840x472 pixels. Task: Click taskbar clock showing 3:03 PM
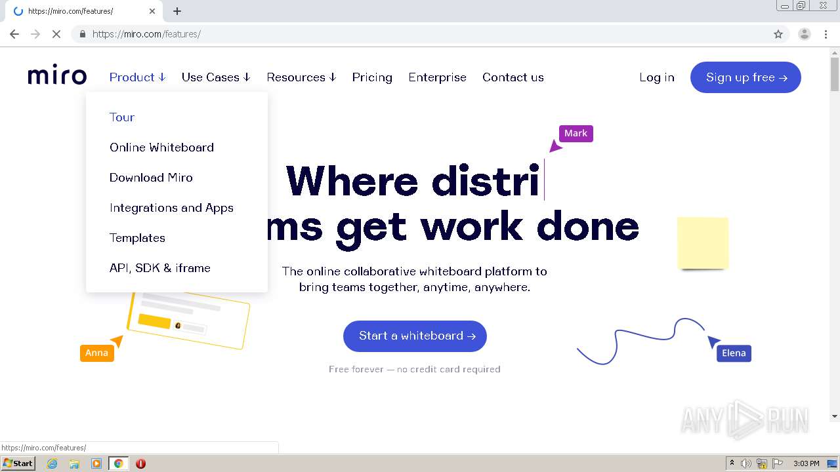(806, 463)
